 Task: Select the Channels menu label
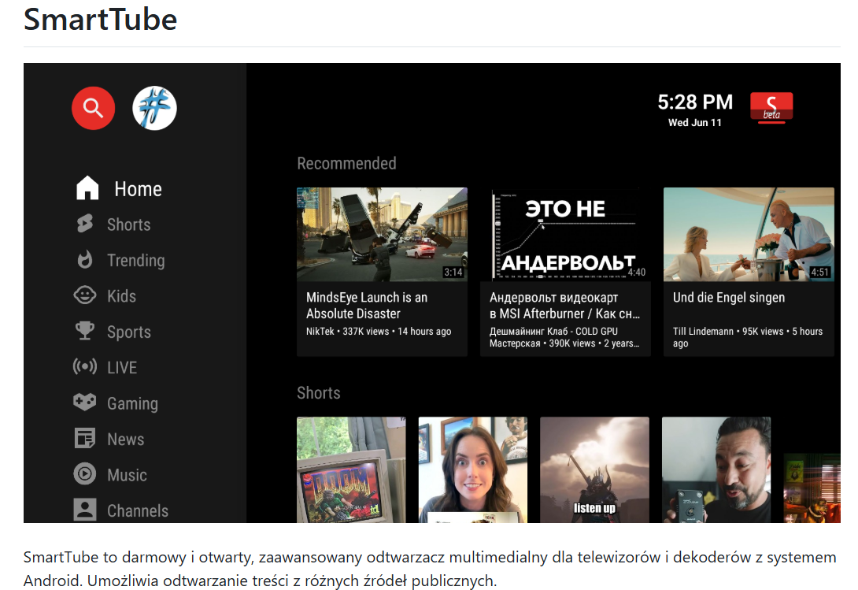point(138,510)
